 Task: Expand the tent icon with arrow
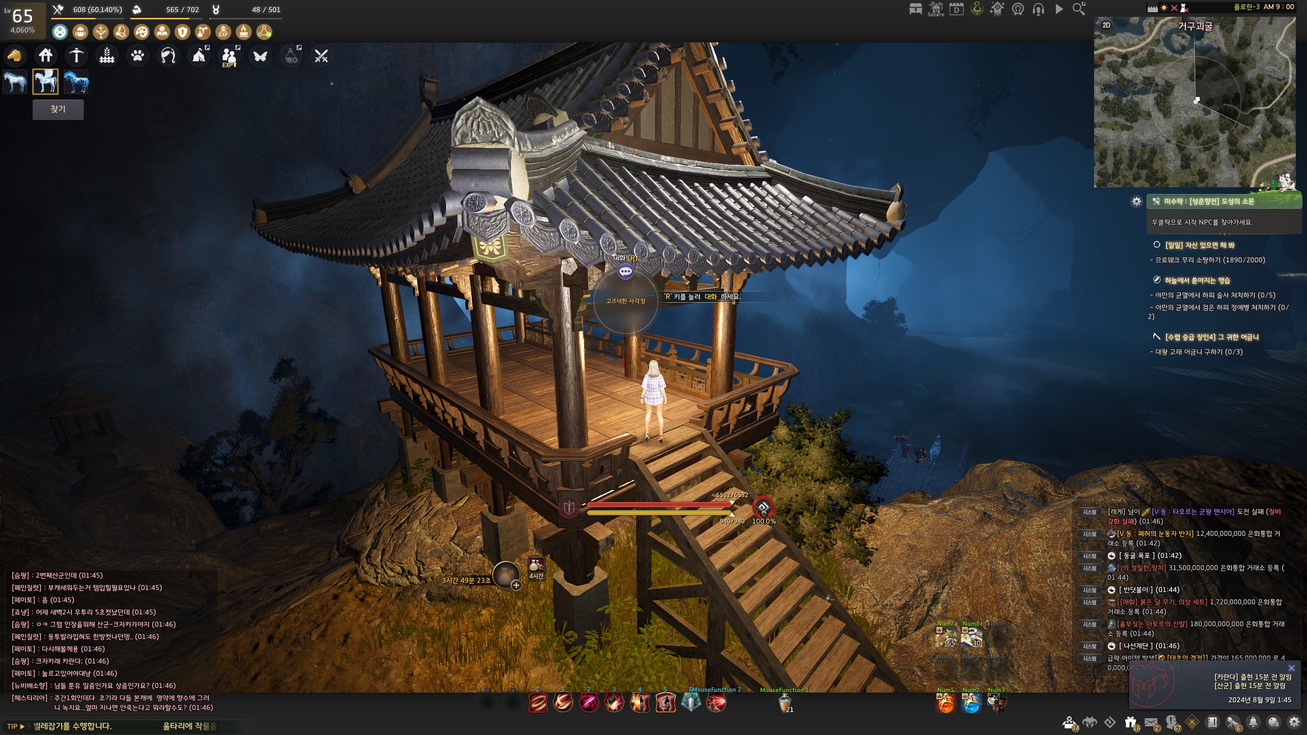point(199,56)
